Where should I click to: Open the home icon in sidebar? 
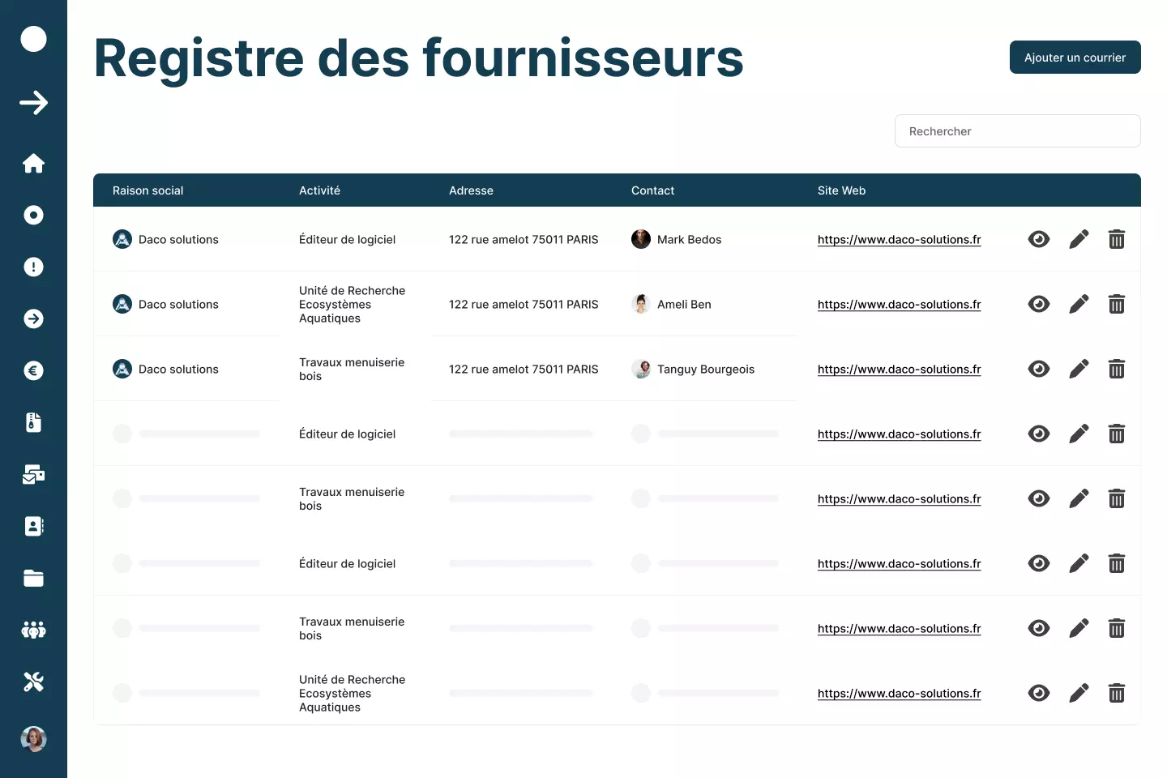[33, 164]
